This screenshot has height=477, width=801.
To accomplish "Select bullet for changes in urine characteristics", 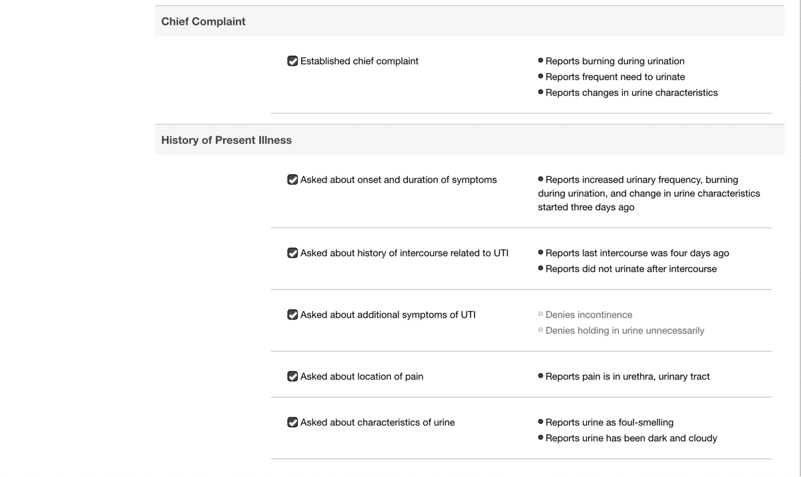I will click(x=541, y=93).
